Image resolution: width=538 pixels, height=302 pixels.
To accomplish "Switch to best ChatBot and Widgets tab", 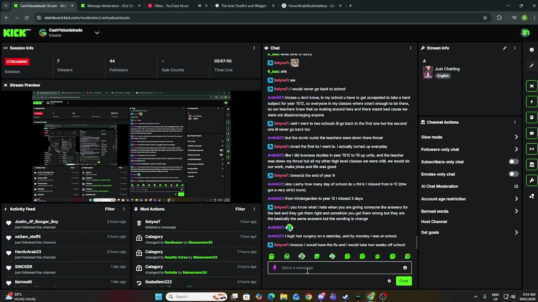I will [244, 6].
